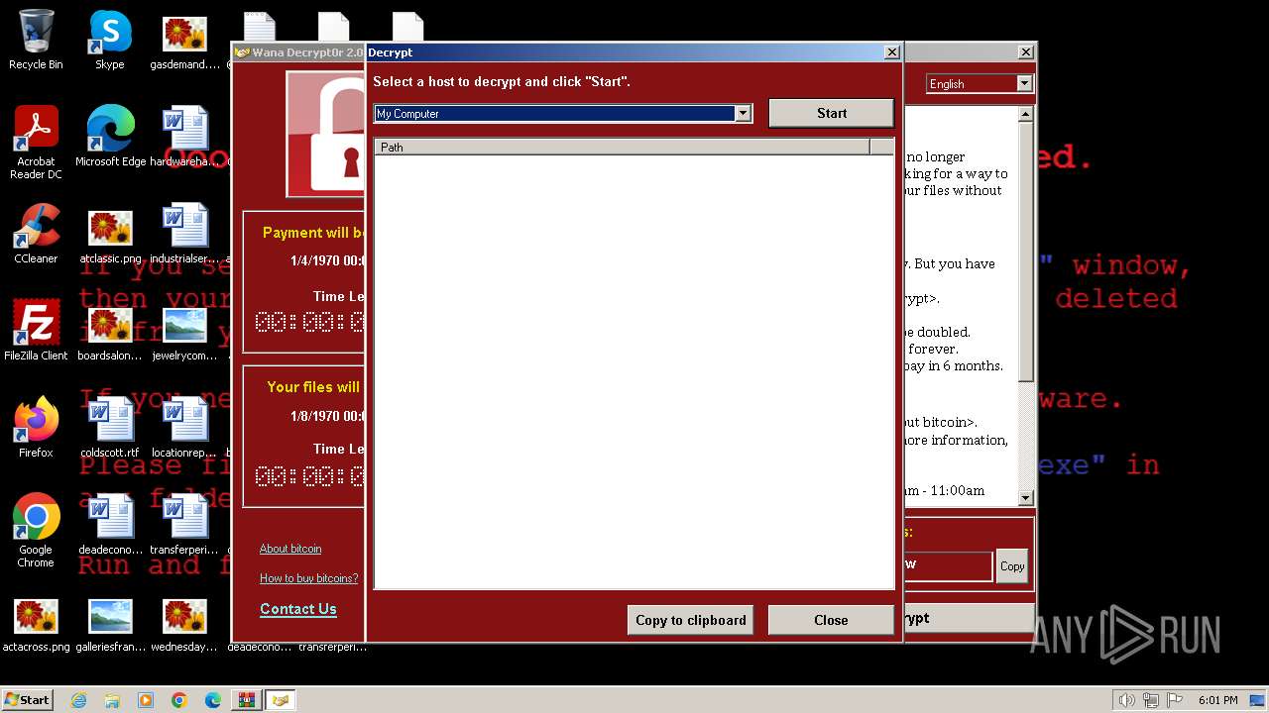
Task: Click the Wana Decrypt0r taskbar button
Action: [x=281, y=700]
